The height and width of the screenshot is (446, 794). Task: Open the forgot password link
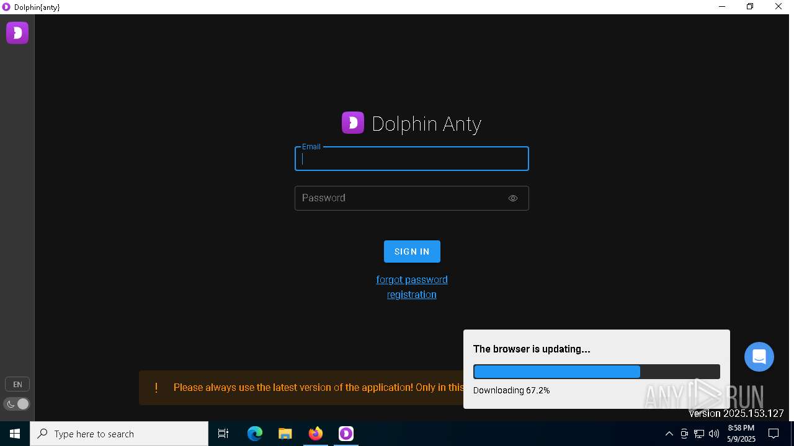point(412,279)
